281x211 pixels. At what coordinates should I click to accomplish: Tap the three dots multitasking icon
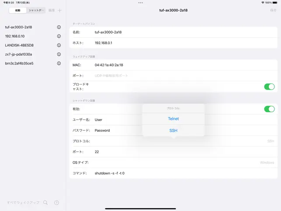point(141,3)
